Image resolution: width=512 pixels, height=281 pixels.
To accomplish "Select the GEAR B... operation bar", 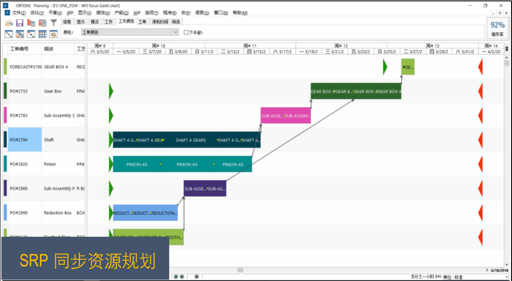I will click(x=344, y=91).
